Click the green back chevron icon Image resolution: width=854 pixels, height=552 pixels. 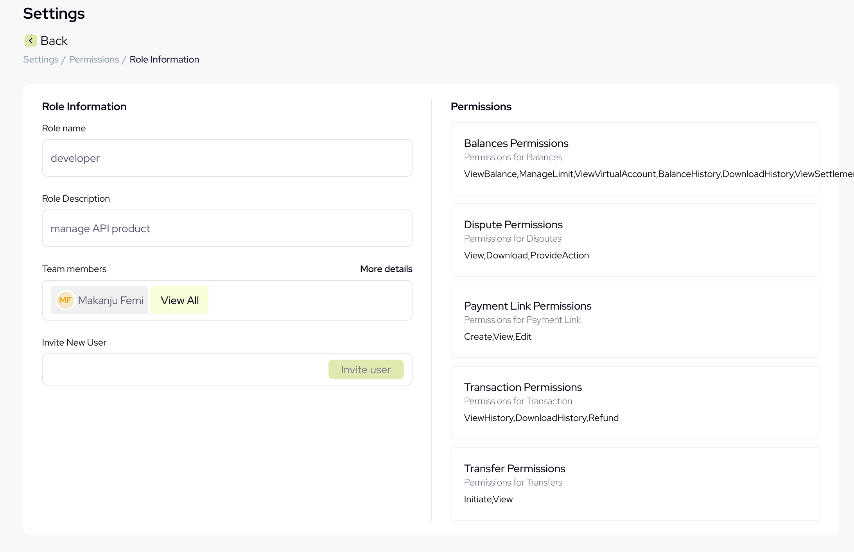coord(30,41)
